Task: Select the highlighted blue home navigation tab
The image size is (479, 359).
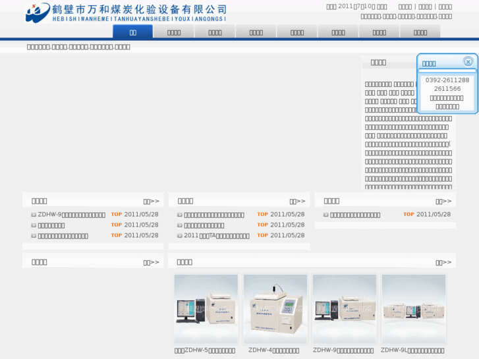Action: tap(132, 32)
